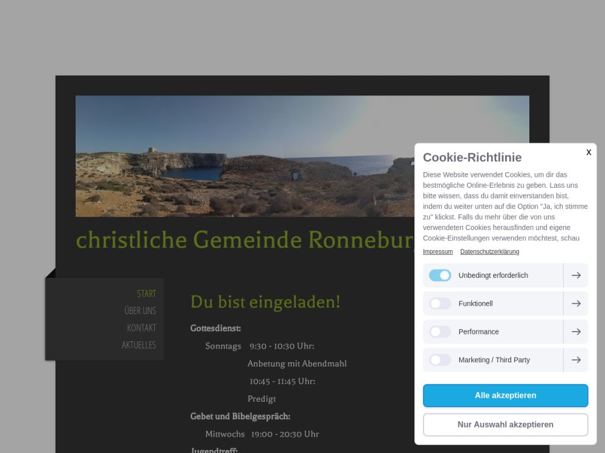Enable the Performance cookies toggle
Image resolution: width=605 pixels, height=453 pixels.
[440, 332]
